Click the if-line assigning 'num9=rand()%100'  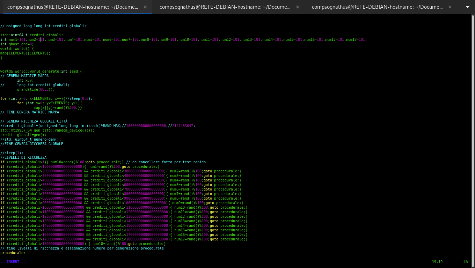coord(122,203)
